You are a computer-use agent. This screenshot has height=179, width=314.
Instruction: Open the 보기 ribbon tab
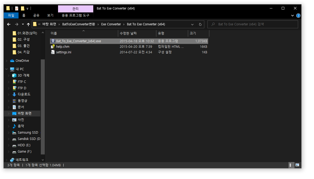click(x=50, y=15)
